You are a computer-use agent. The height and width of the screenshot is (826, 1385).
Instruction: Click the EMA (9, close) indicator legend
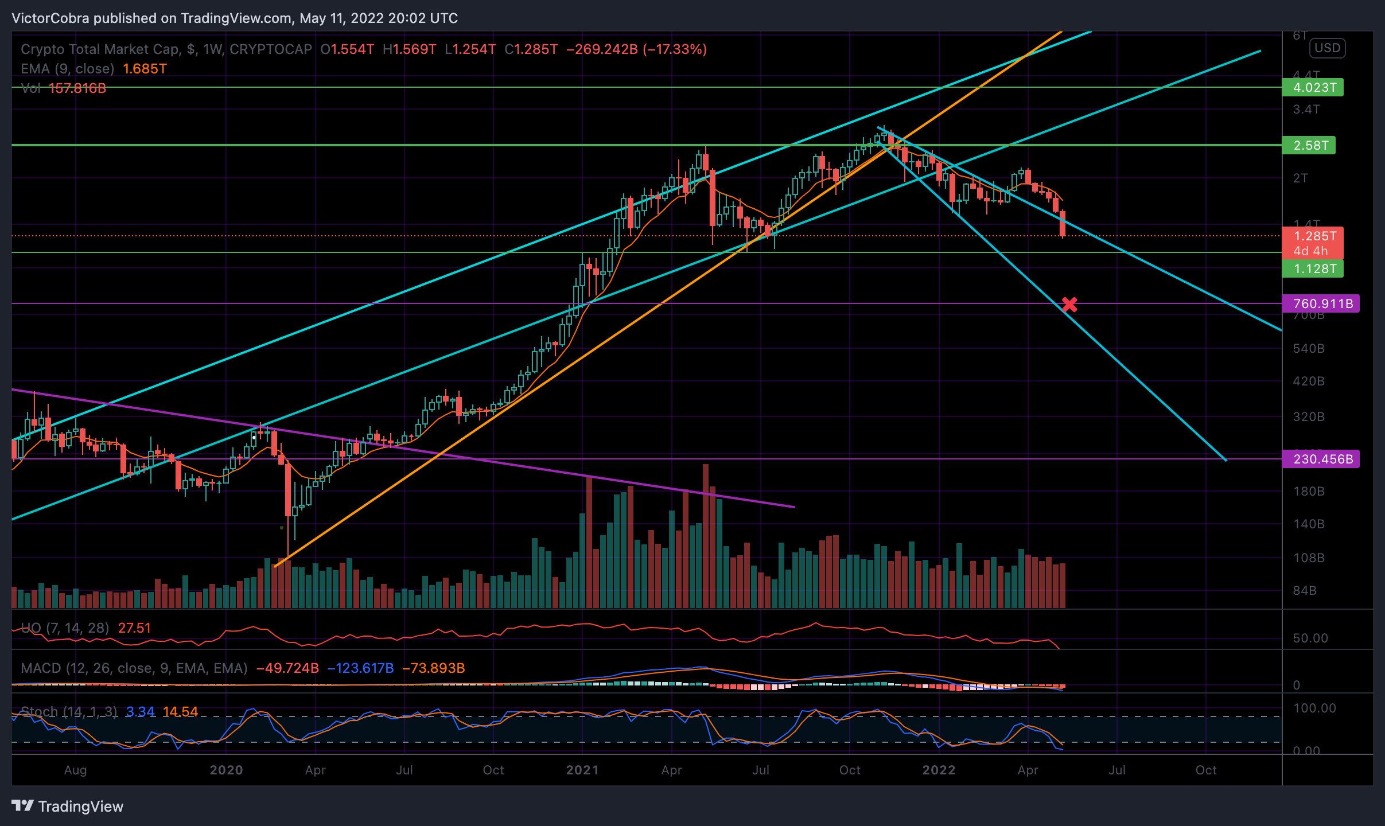[x=68, y=69]
